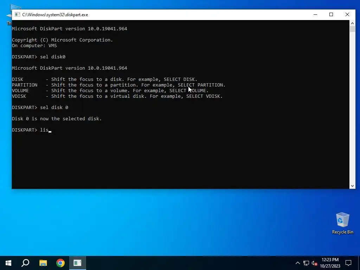Close the diskpart.exe window
Image resolution: width=360 pixels, height=270 pixels.
point(347,14)
